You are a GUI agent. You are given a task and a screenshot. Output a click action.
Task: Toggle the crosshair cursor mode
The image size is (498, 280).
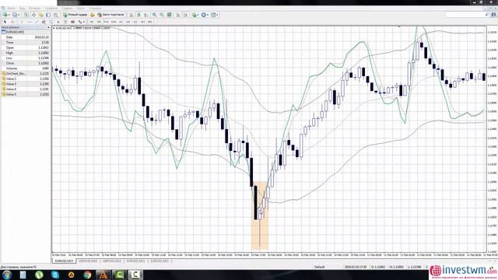point(13,22)
